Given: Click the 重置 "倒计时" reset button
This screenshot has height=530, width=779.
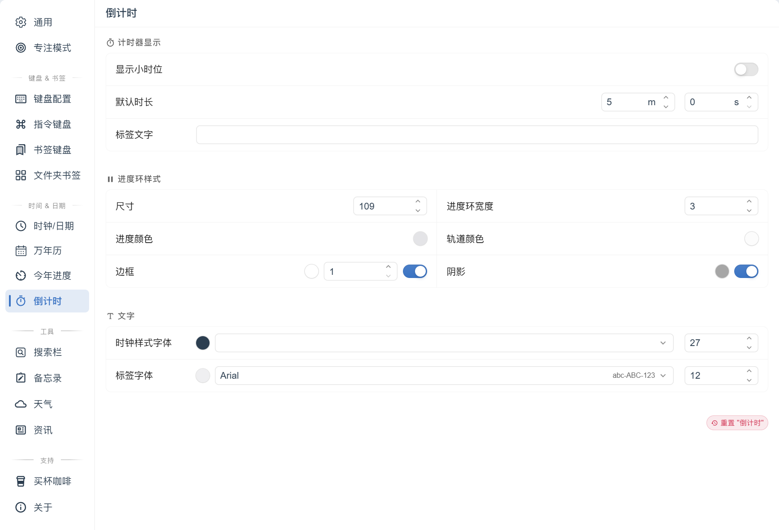Looking at the screenshot, I should pos(737,423).
